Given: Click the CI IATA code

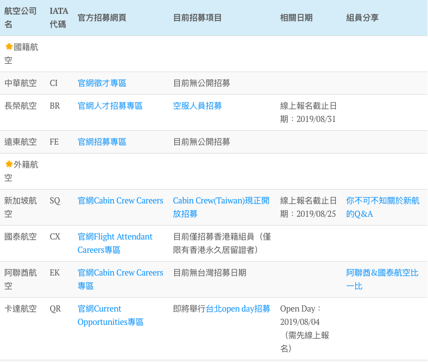Looking at the screenshot, I should 54,83.
